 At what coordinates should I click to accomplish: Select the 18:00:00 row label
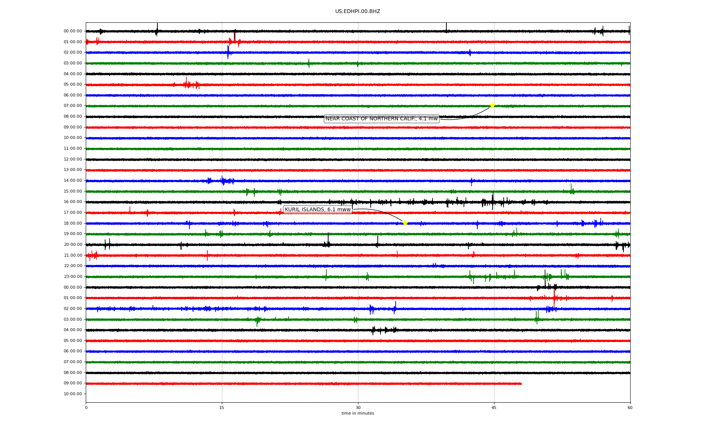pyautogui.click(x=73, y=223)
